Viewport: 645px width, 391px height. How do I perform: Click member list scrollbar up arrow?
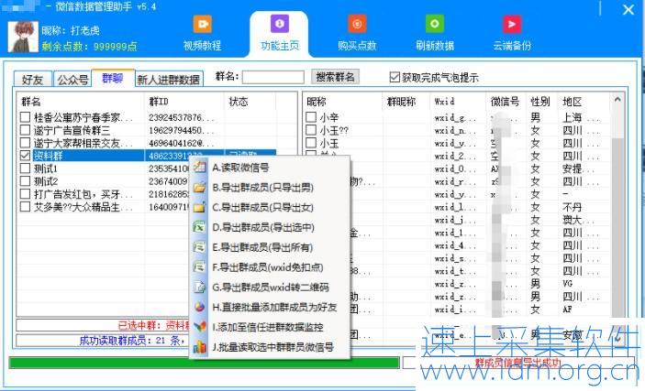[x=617, y=100]
